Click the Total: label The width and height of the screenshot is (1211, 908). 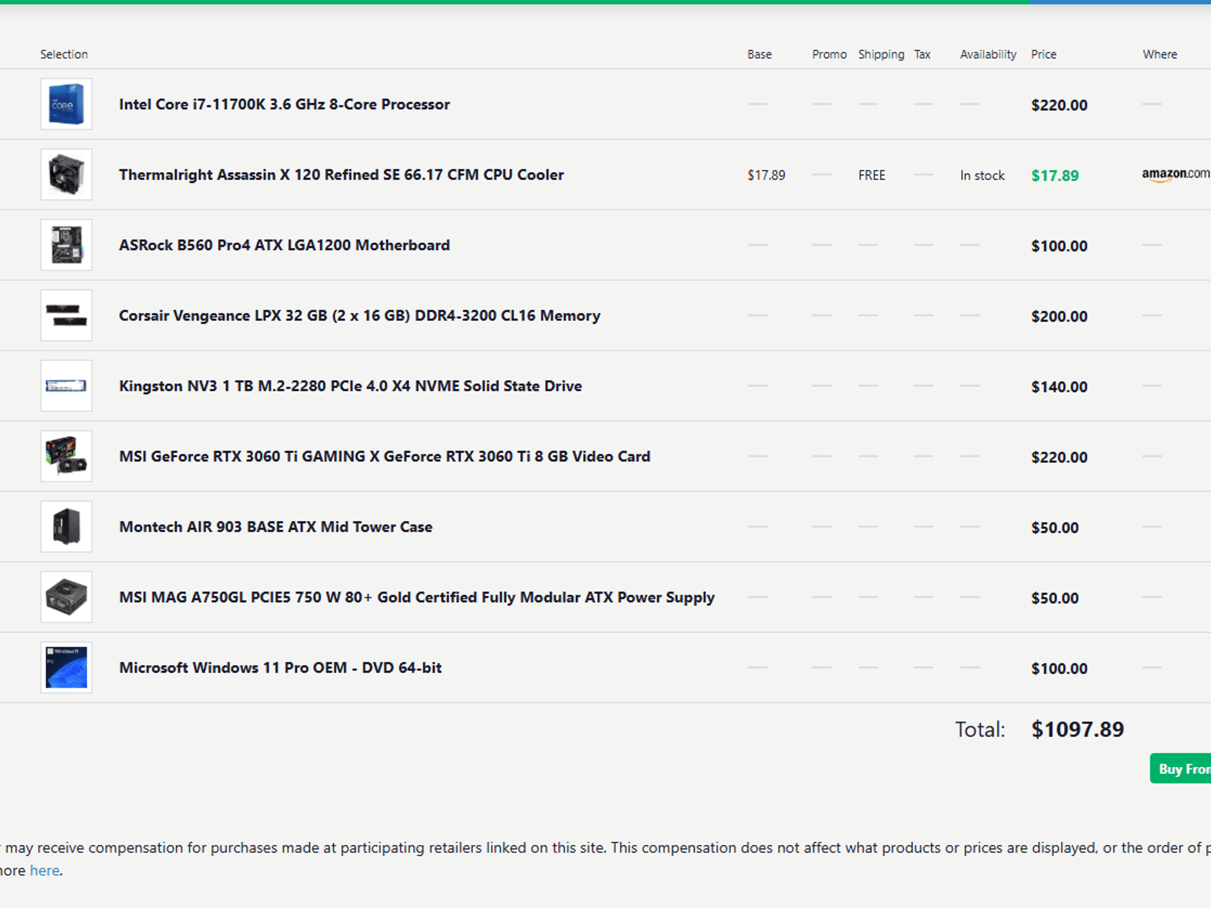980,729
